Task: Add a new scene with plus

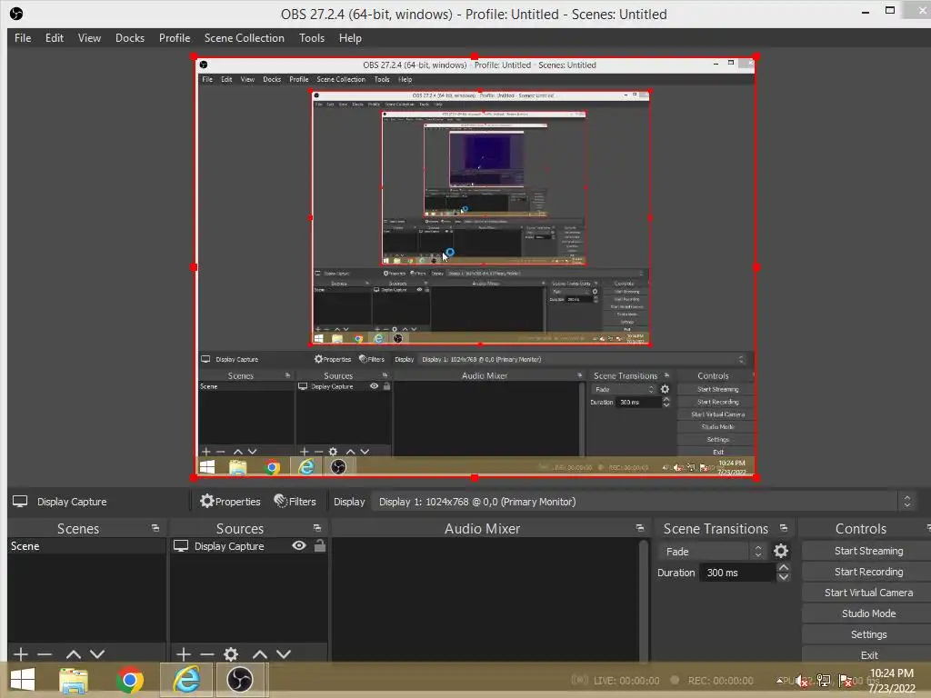Action: click(21, 654)
